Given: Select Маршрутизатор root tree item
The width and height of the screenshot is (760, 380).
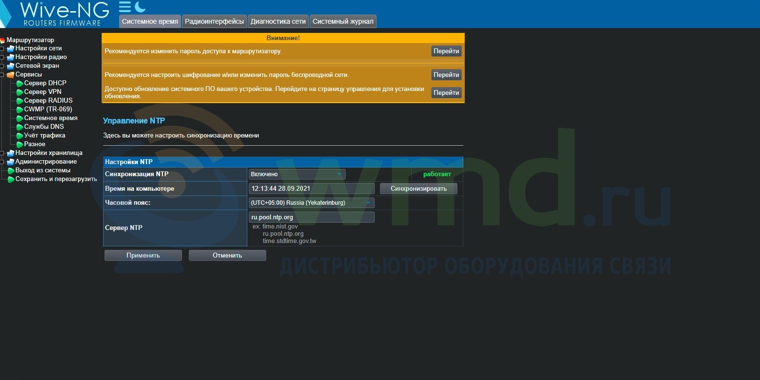Looking at the screenshot, I should click(30, 40).
